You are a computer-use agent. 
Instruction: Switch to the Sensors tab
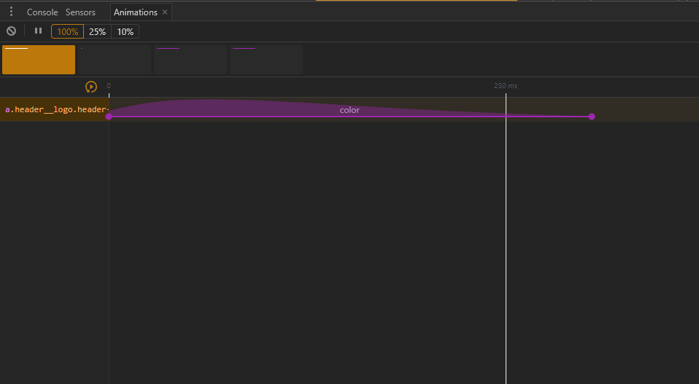pyautogui.click(x=80, y=12)
